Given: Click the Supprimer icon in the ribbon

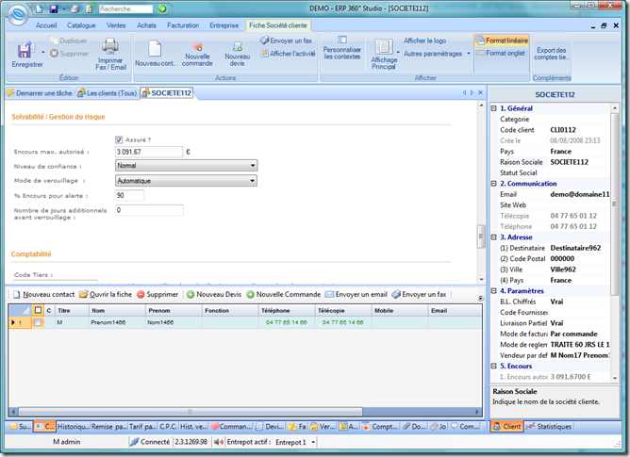Looking at the screenshot, I should tap(55, 53).
